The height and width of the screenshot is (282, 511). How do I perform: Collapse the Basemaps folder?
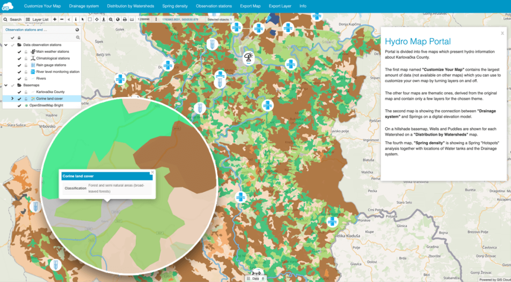[5, 85]
